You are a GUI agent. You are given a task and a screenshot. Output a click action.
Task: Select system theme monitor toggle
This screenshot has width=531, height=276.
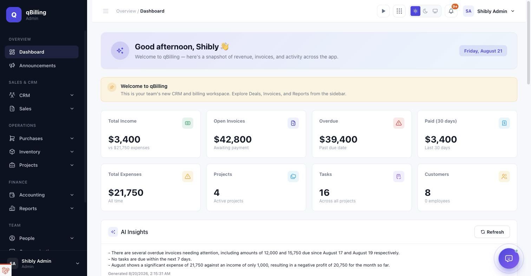[x=435, y=11]
